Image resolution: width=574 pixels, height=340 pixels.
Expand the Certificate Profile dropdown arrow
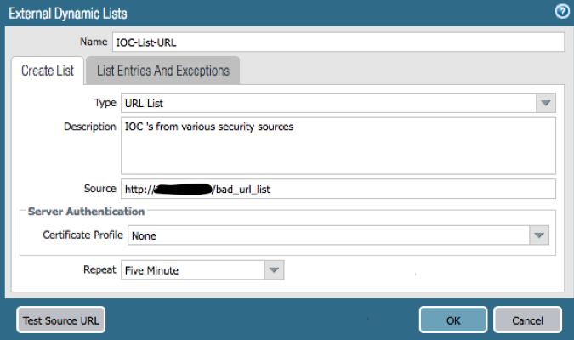[x=539, y=235]
